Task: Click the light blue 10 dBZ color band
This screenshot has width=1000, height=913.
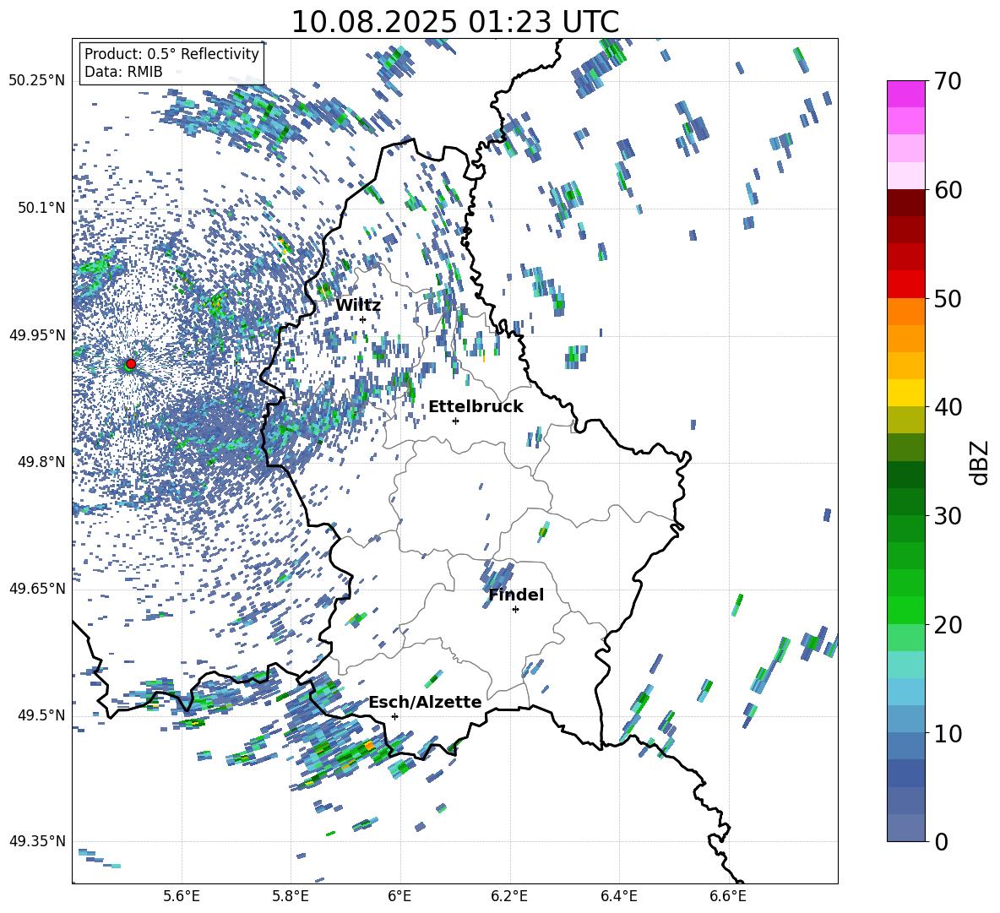Action: pos(905,719)
